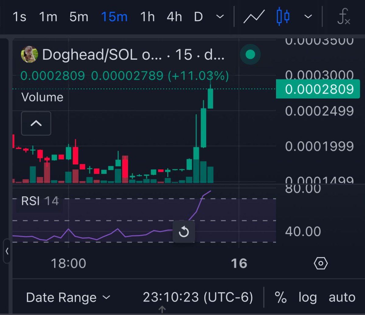This screenshot has height=315, width=365.
Task: Select the 1m timeframe
Action: [x=48, y=17]
